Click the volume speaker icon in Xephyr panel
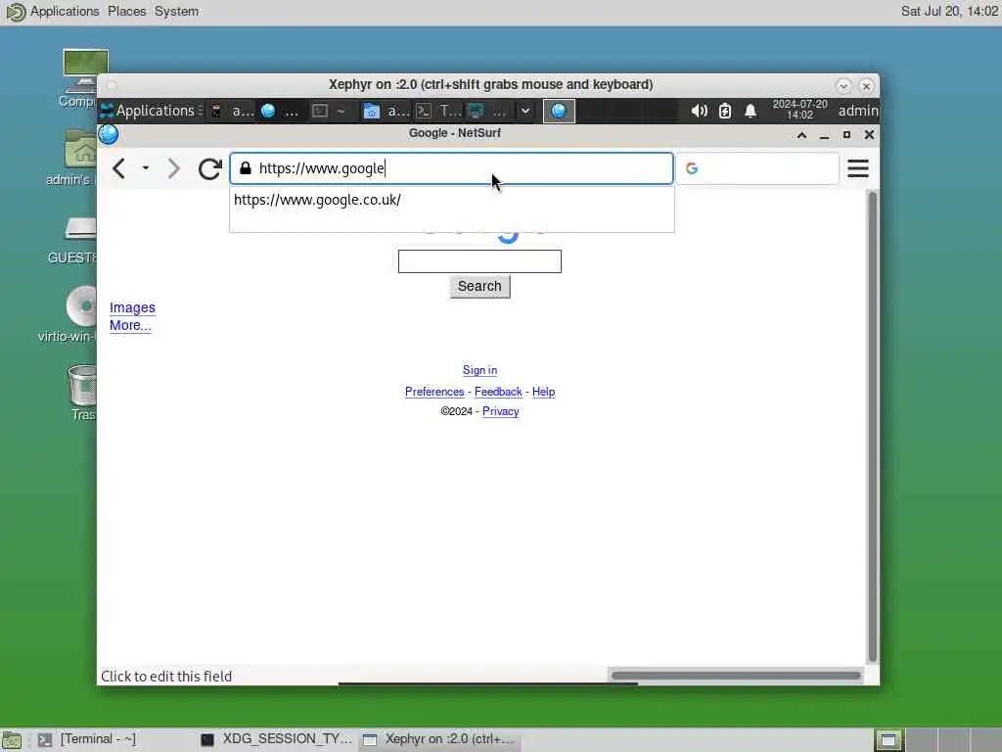This screenshot has width=1002, height=752. pos(699,111)
